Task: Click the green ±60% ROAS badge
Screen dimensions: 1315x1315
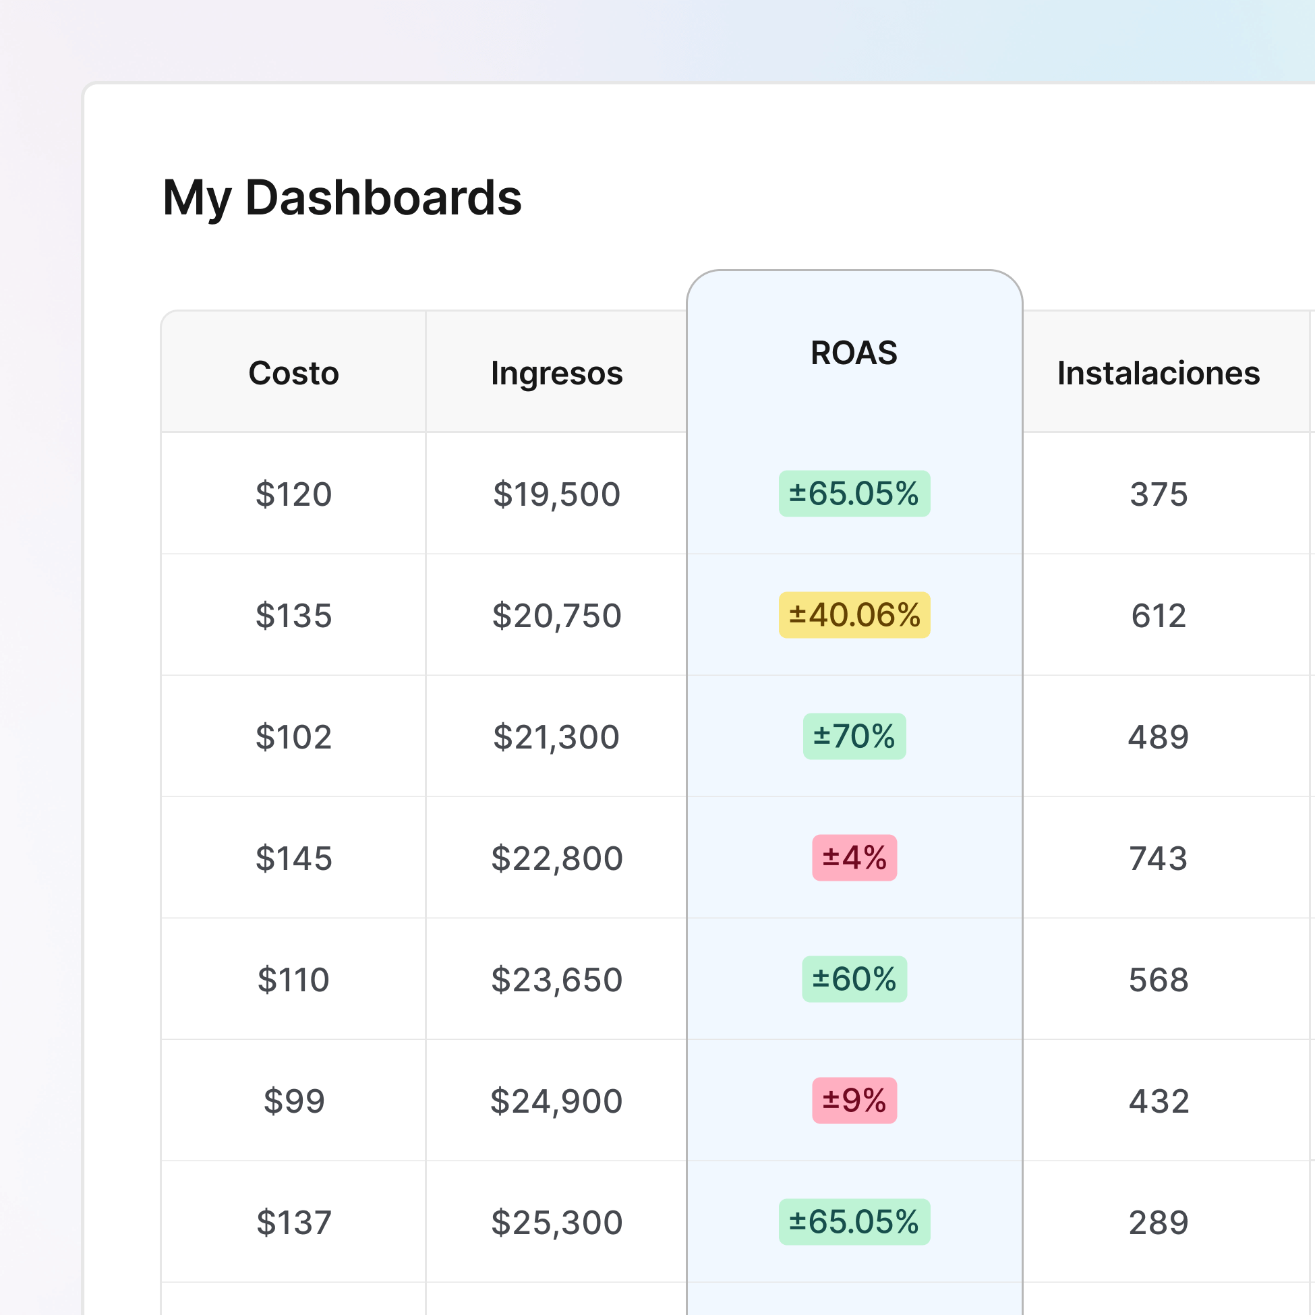Action: click(854, 978)
